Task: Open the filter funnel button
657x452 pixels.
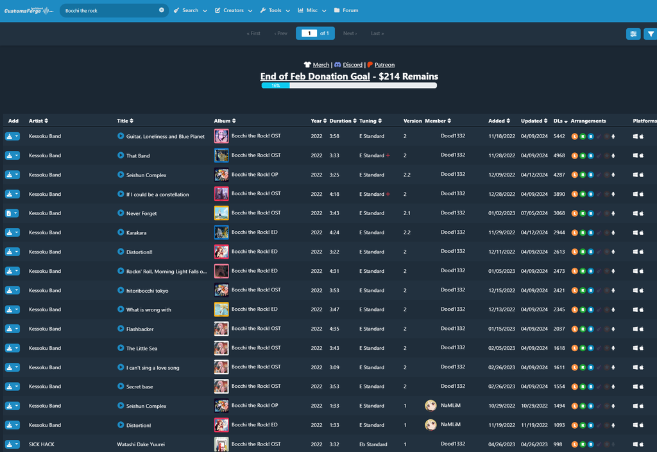Action: click(x=651, y=34)
